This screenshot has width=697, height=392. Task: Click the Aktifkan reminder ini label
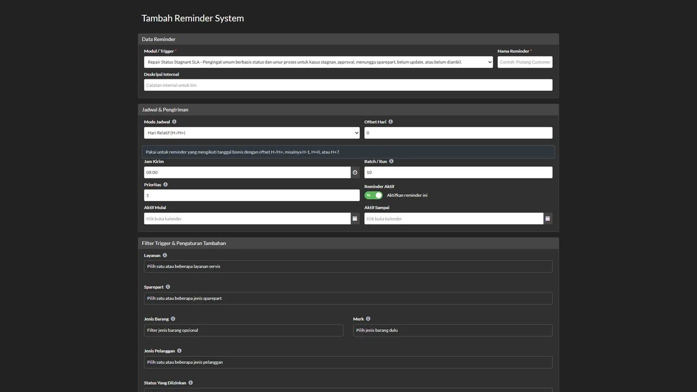[407, 195]
